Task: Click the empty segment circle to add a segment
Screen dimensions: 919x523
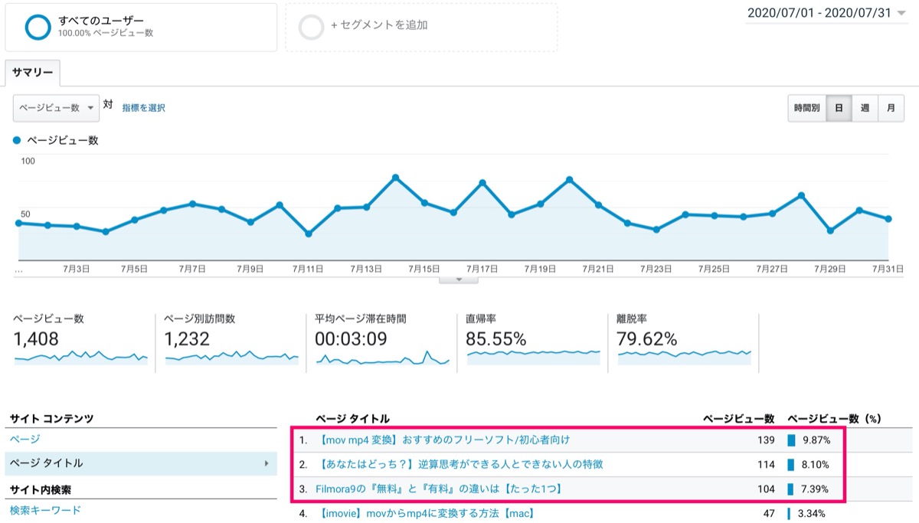Action: tap(312, 27)
